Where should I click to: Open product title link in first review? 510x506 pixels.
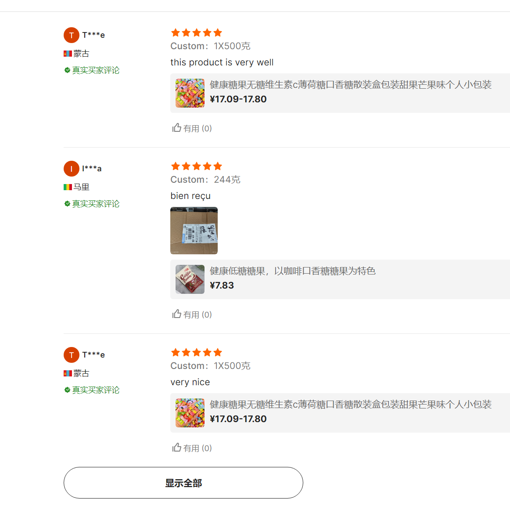click(x=350, y=85)
